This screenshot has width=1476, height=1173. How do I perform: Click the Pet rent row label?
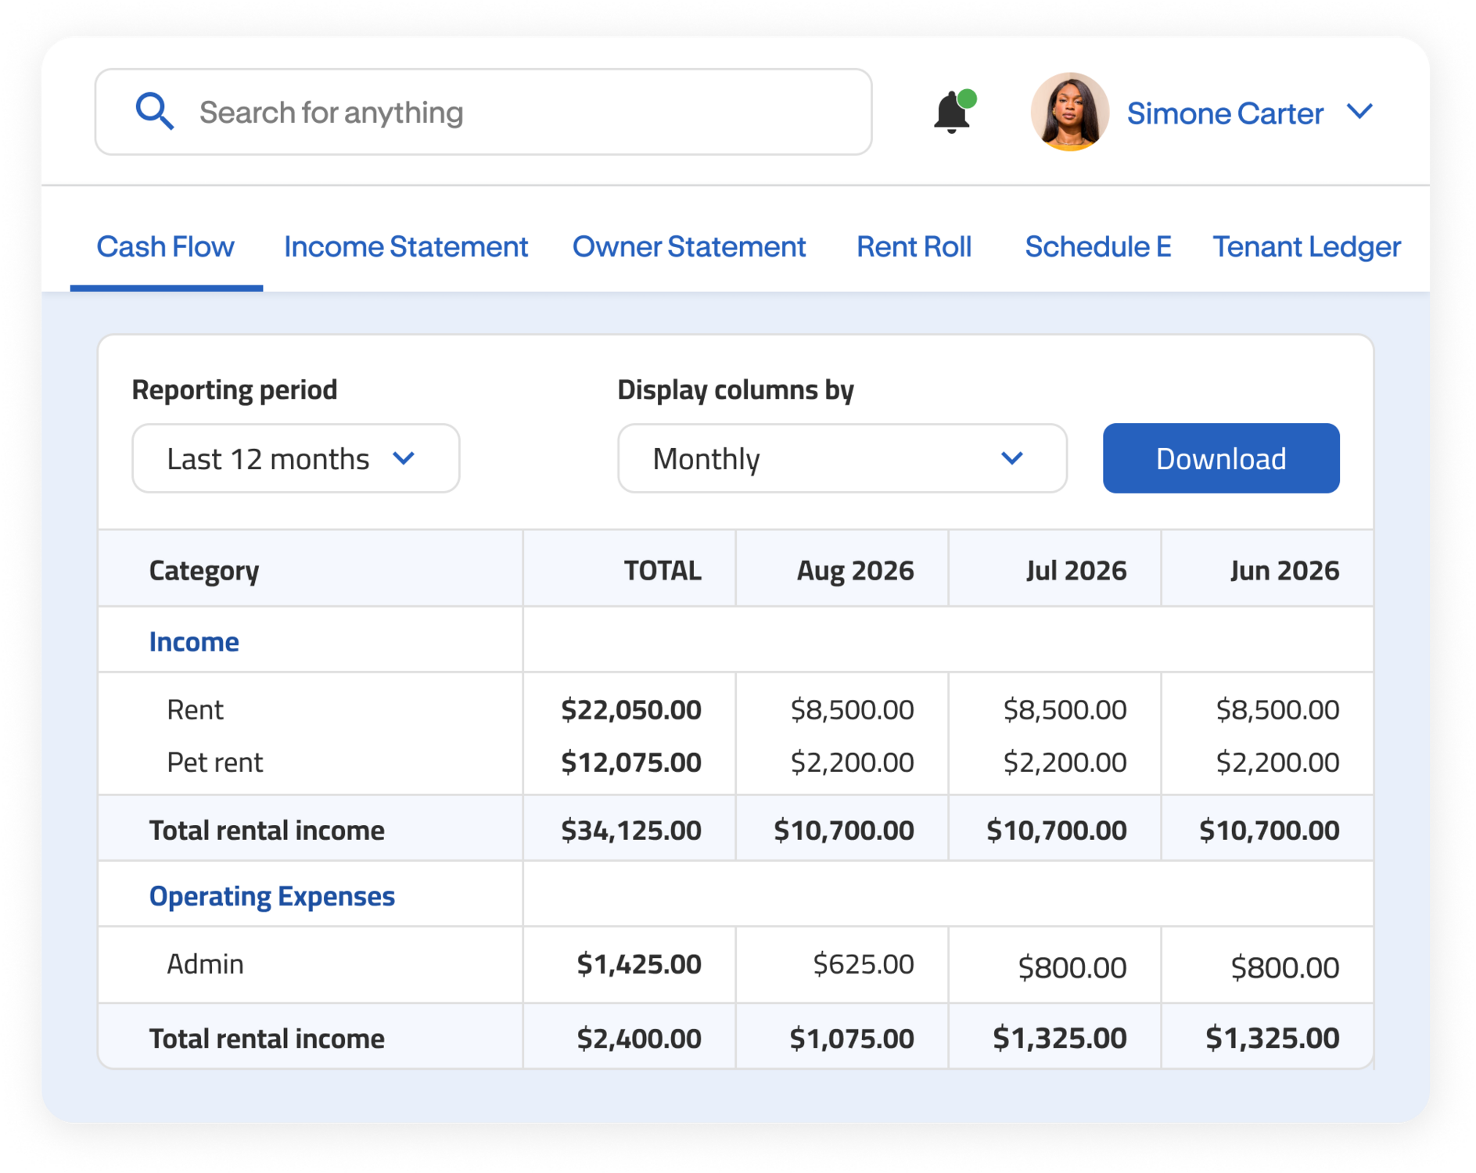click(215, 762)
